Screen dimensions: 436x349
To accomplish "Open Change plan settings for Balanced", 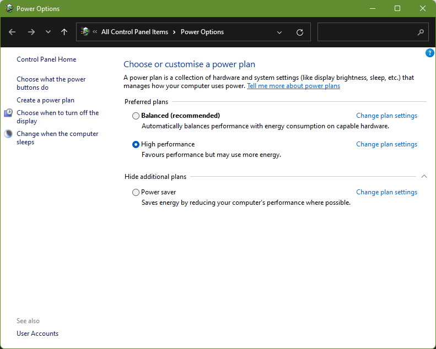I will point(387,116).
